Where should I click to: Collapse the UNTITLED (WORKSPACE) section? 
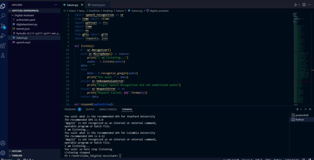34,11
